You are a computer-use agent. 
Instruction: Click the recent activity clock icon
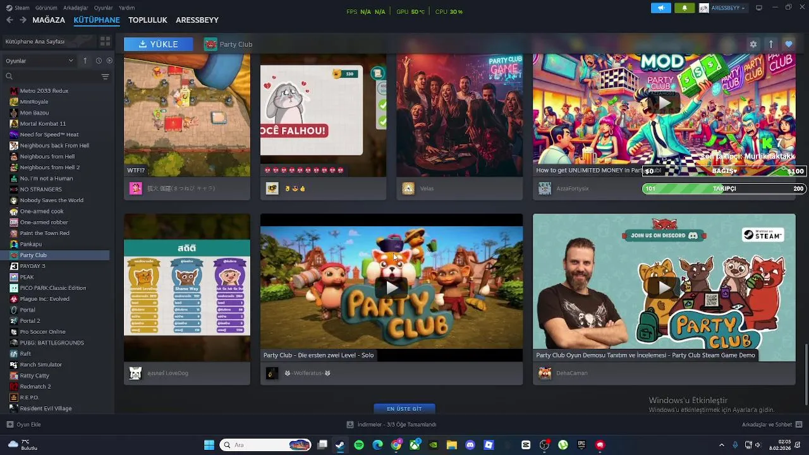[x=99, y=61]
